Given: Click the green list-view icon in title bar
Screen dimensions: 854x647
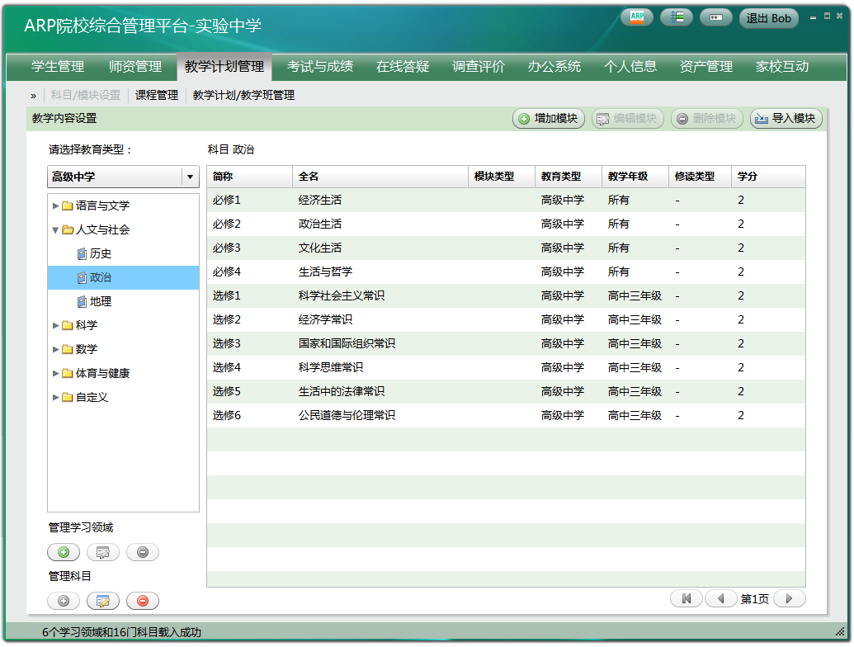Looking at the screenshot, I should [x=677, y=17].
